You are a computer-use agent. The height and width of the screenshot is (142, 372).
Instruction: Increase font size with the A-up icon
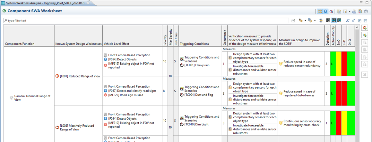[348, 20]
